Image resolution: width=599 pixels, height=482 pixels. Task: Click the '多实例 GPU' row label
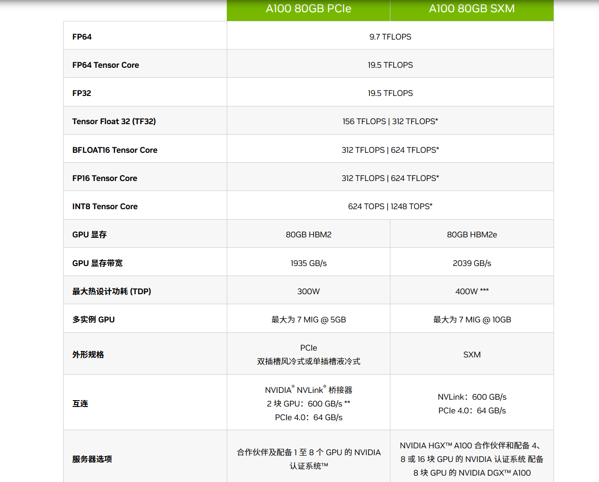coord(94,320)
